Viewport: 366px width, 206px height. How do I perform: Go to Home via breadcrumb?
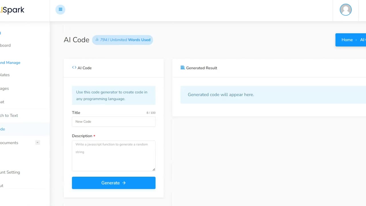click(x=347, y=40)
